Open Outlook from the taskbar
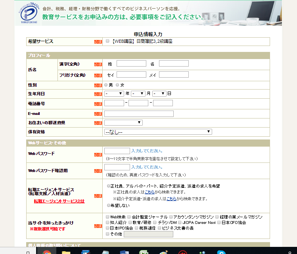297x254 pixels. (86, 251)
